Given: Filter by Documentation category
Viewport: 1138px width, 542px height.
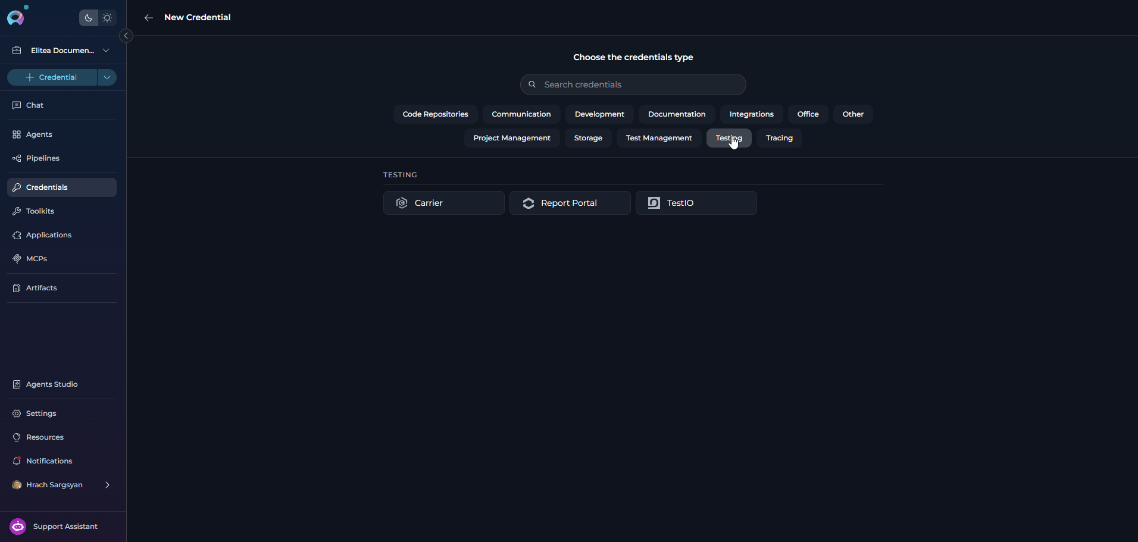Looking at the screenshot, I should click(677, 114).
